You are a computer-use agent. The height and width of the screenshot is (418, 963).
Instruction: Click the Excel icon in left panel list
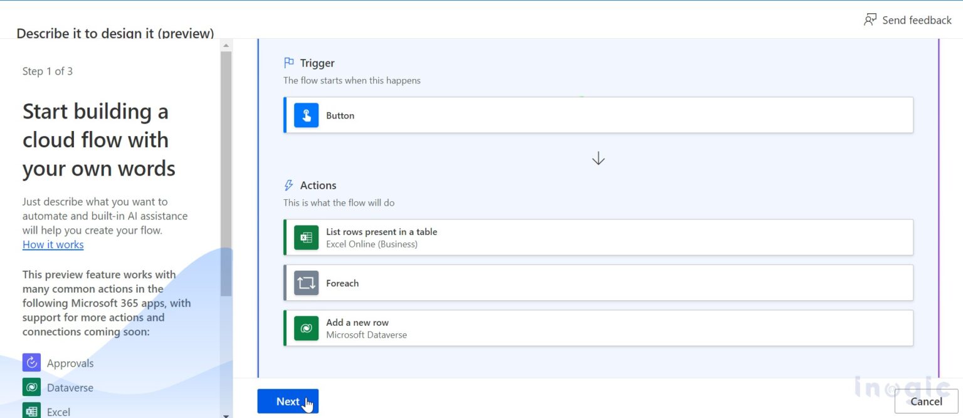pyautogui.click(x=31, y=410)
